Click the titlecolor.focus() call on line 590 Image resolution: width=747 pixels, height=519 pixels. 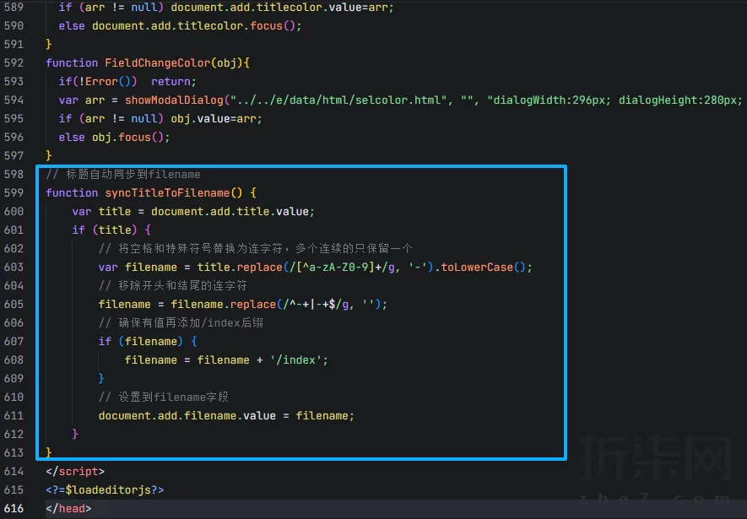[196, 25]
